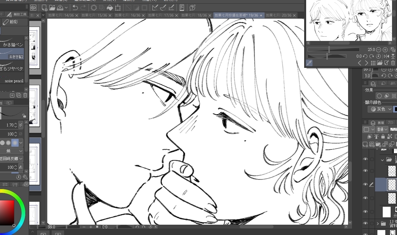The width and height of the screenshot is (397, 235).
Task: Flip the sub view horizontally
Action: coord(386,56)
